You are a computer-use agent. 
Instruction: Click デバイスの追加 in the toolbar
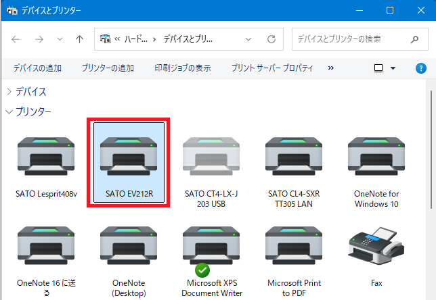[37, 68]
